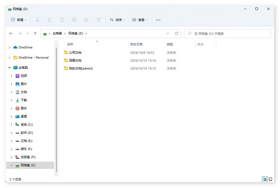Open 桌面 in the sidebar

coord(24,117)
